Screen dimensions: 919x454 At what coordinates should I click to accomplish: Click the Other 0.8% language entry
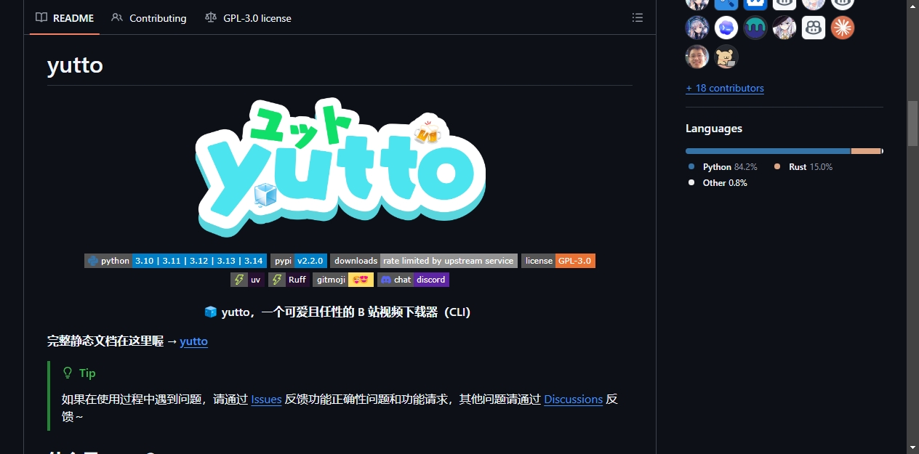(718, 182)
